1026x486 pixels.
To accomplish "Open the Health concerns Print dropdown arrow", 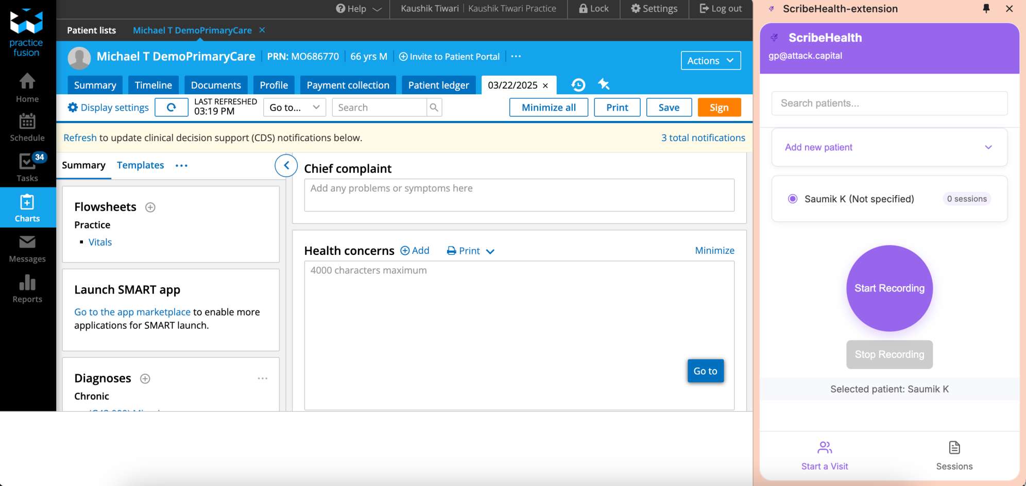I will click(490, 251).
